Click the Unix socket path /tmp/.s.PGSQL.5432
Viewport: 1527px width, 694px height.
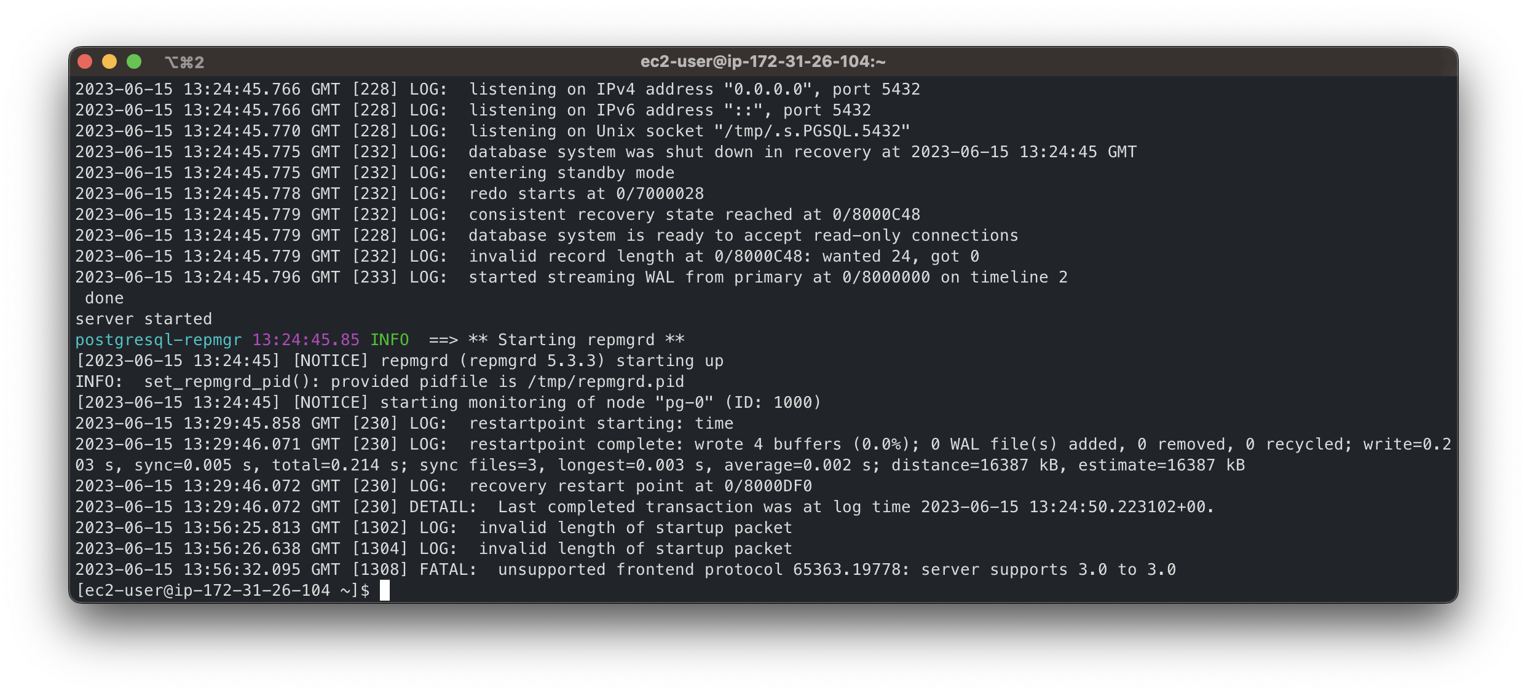point(811,131)
